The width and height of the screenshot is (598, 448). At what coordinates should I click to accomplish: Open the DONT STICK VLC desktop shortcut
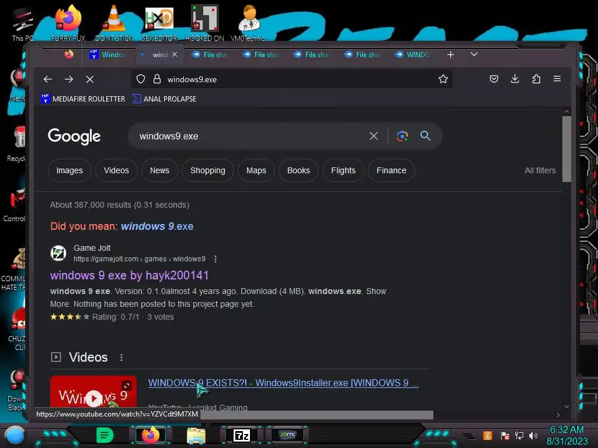tap(114, 23)
